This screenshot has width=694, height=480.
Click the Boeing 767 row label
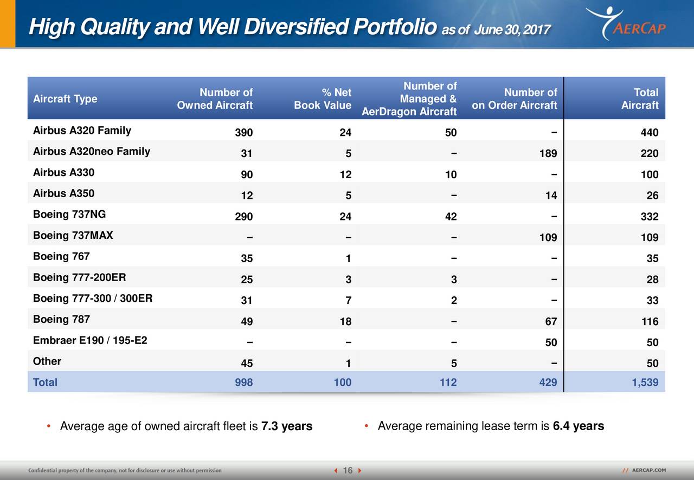(x=61, y=256)
